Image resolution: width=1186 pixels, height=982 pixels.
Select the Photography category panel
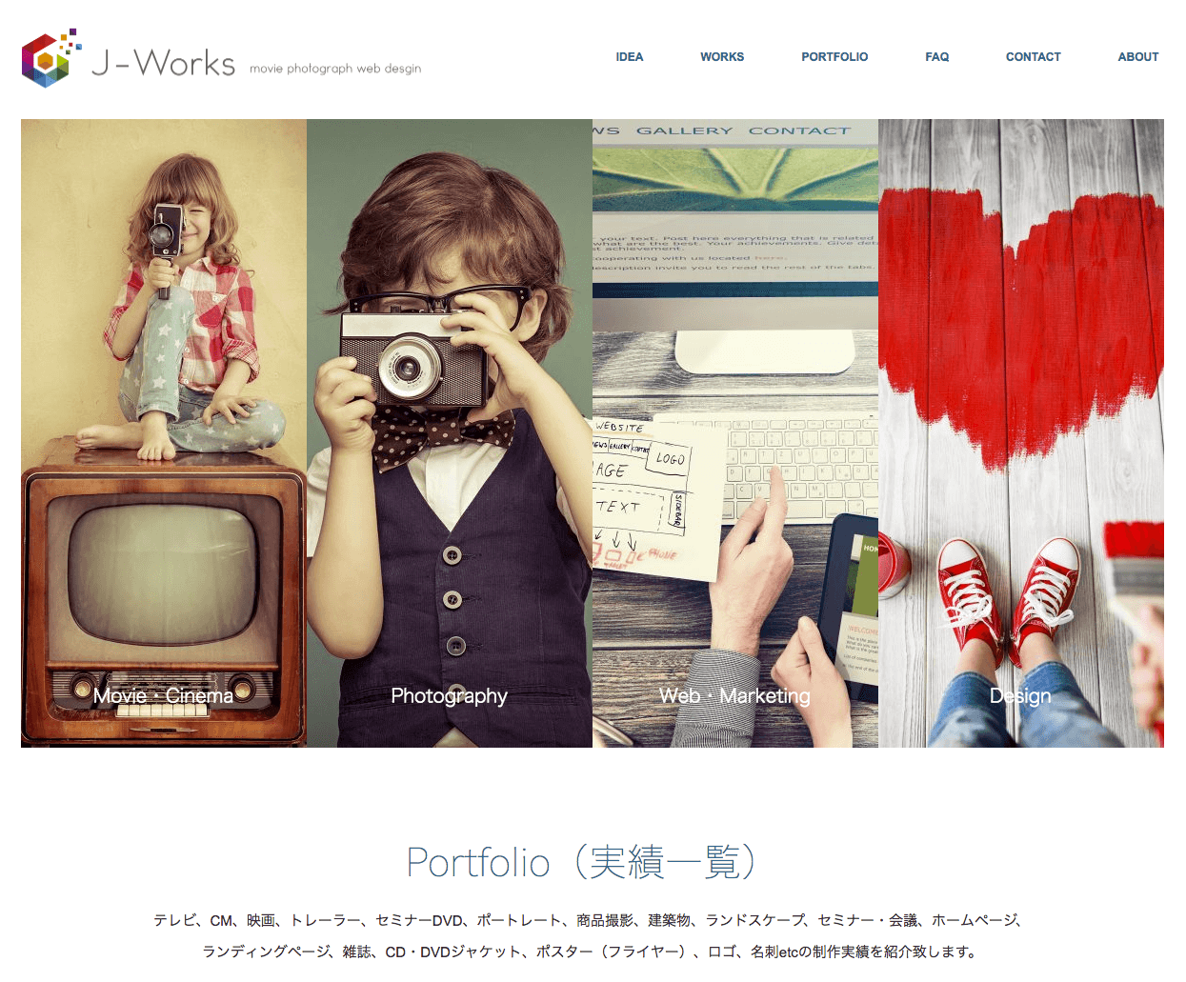tap(449, 381)
